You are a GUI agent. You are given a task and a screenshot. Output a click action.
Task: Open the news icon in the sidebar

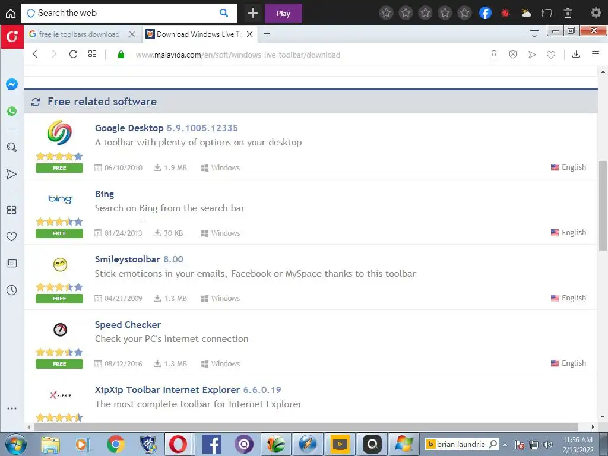[x=12, y=263]
